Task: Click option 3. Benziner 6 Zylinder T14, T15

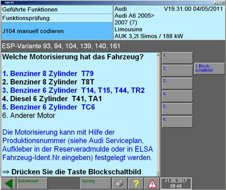Action: tap(73, 90)
